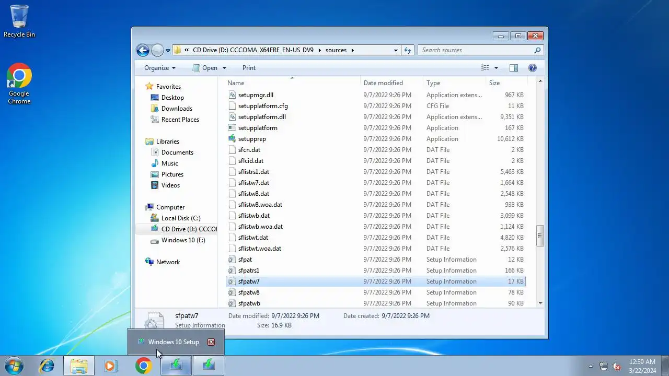The height and width of the screenshot is (376, 669).
Task: Select Libraries in navigation pane
Action: tap(168, 142)
